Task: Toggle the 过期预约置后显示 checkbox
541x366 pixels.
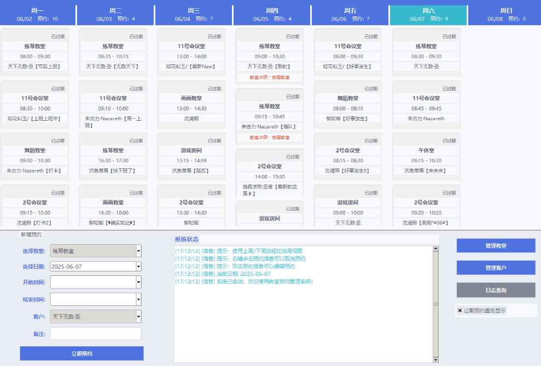Action: [x=458, y=309]
